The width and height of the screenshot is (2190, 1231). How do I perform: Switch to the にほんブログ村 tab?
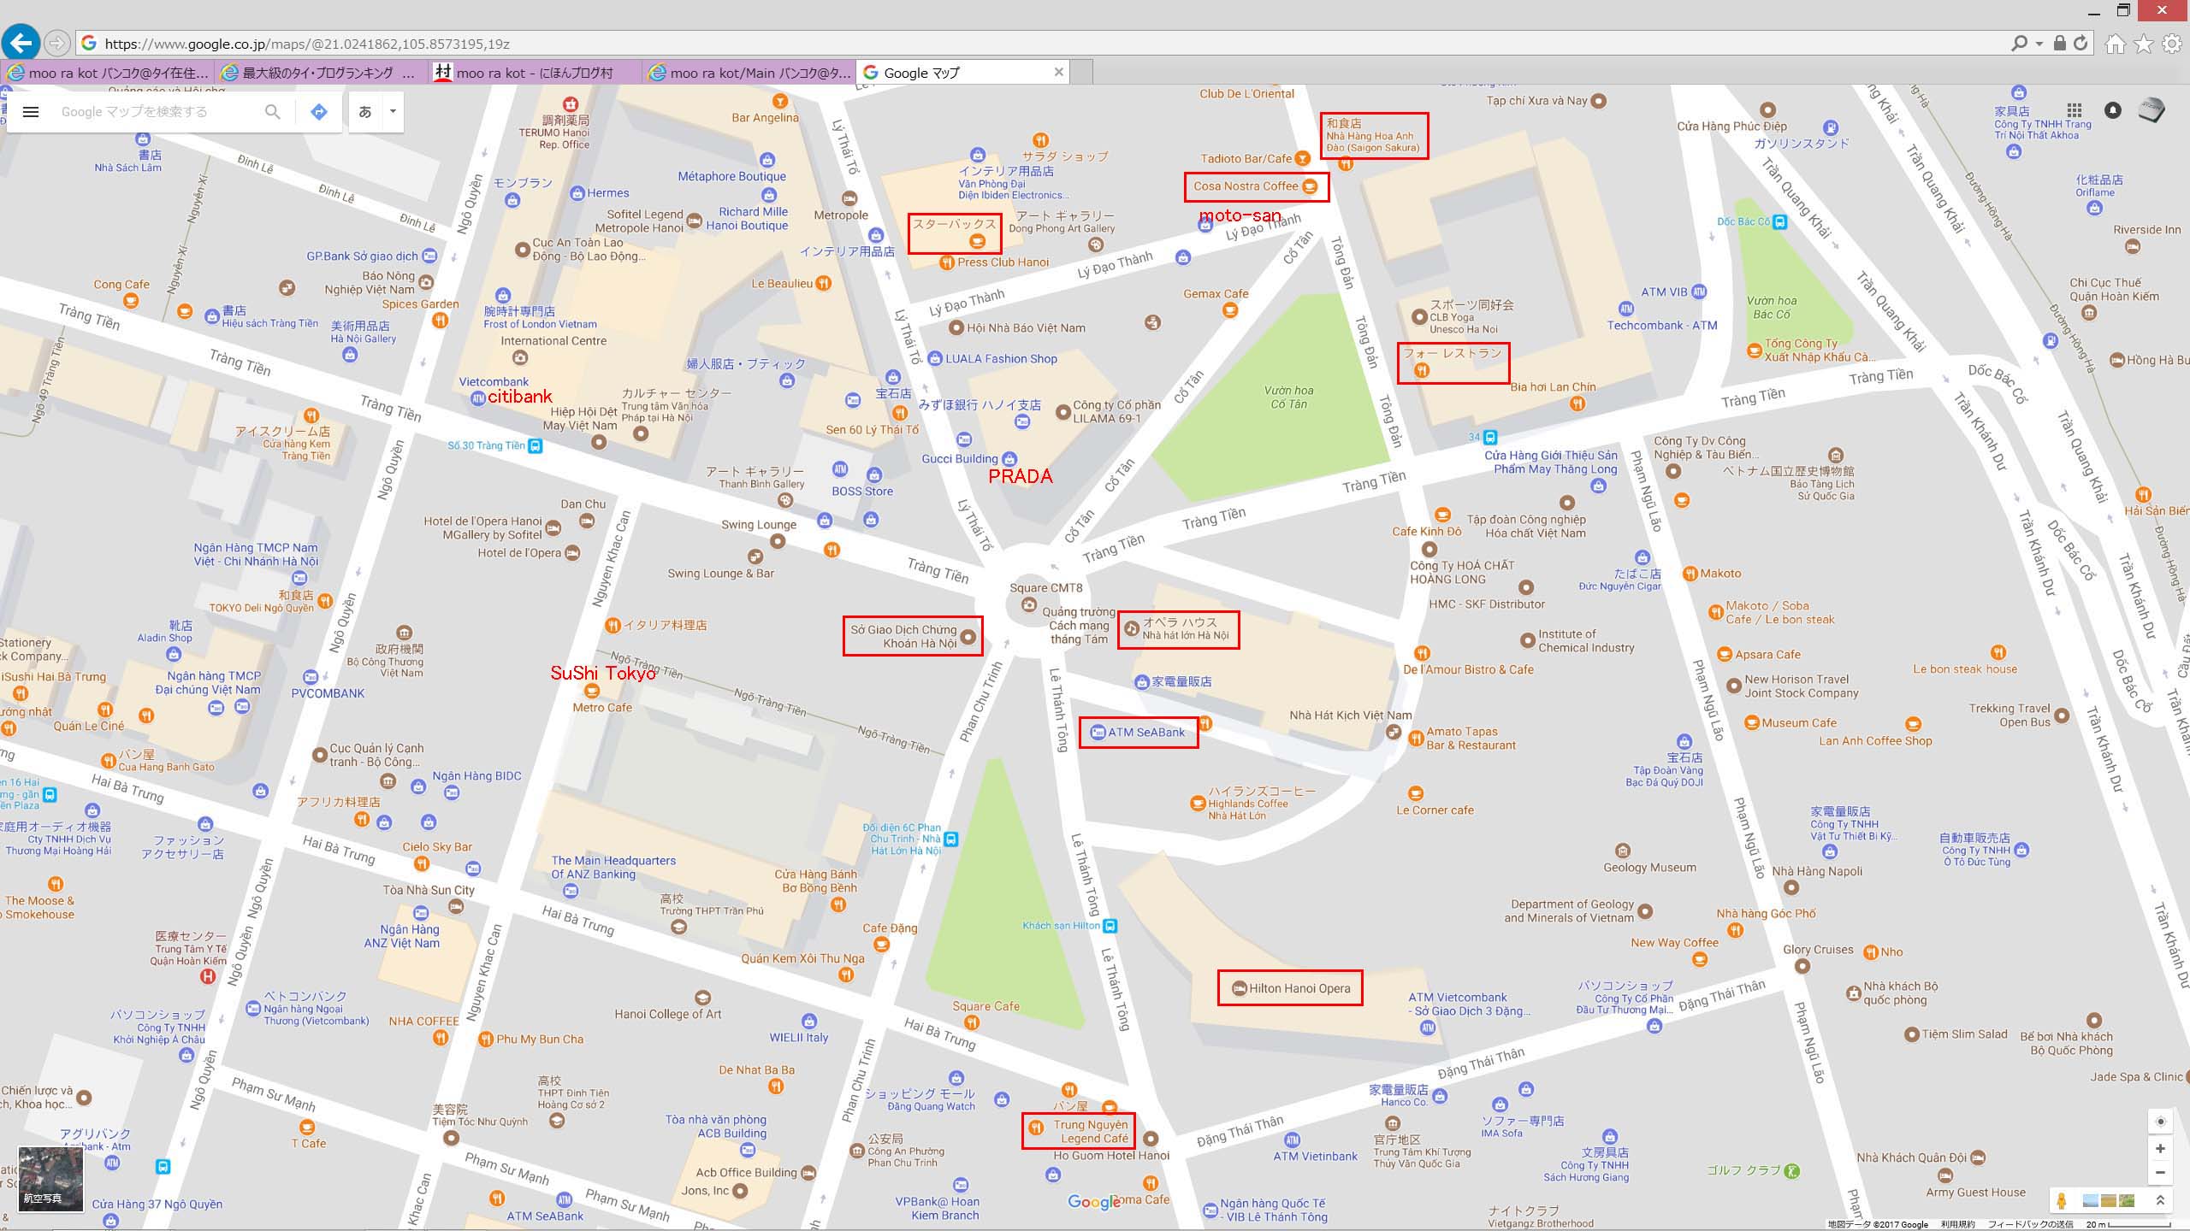[535, 73]
